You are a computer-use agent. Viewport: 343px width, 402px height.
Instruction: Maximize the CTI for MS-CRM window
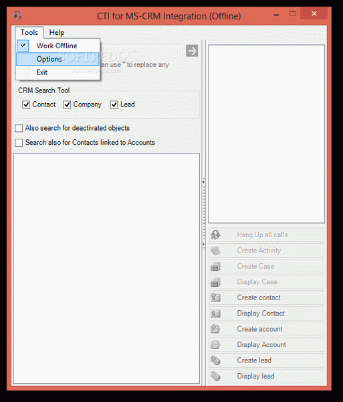tap(292, 13)
